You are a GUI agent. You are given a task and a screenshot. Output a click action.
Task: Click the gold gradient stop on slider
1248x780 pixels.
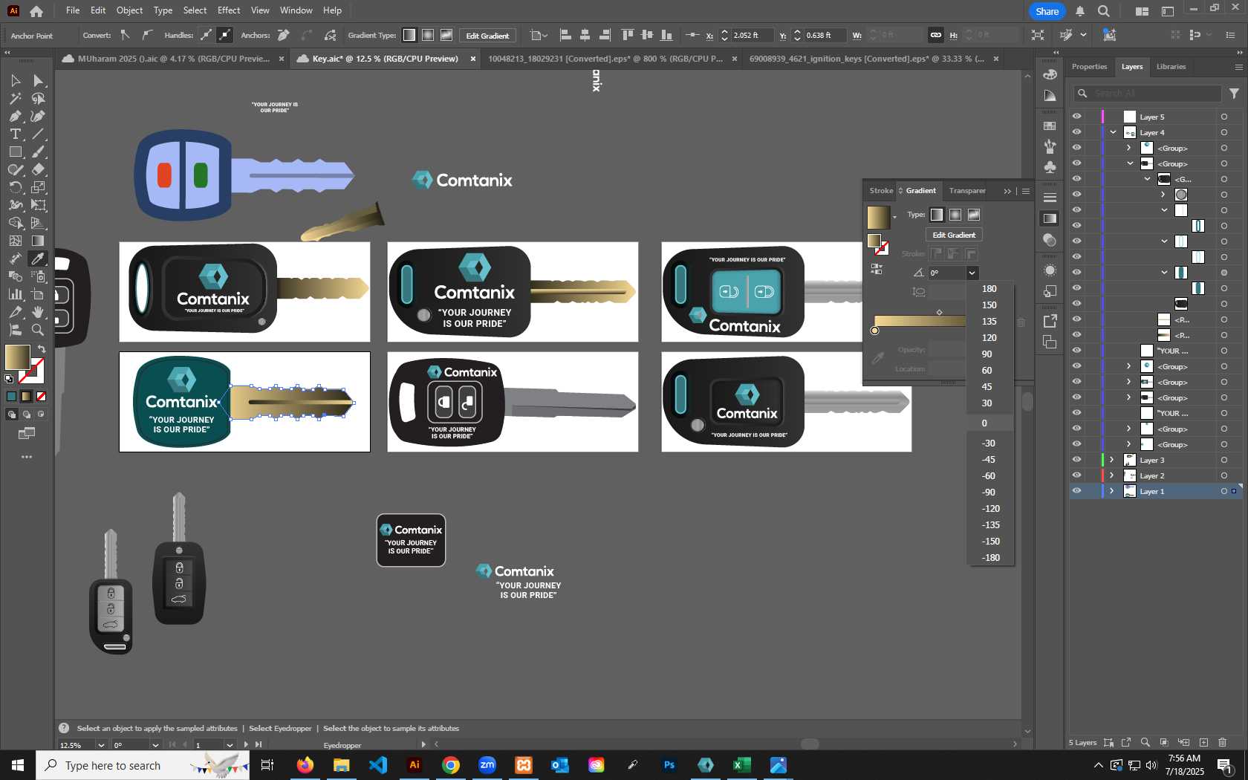click(874, 331)
